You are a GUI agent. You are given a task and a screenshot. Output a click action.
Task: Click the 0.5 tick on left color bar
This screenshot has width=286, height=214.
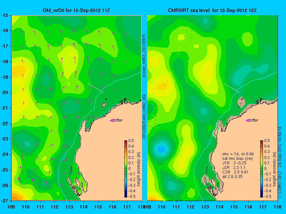click(x=131, y=141)
